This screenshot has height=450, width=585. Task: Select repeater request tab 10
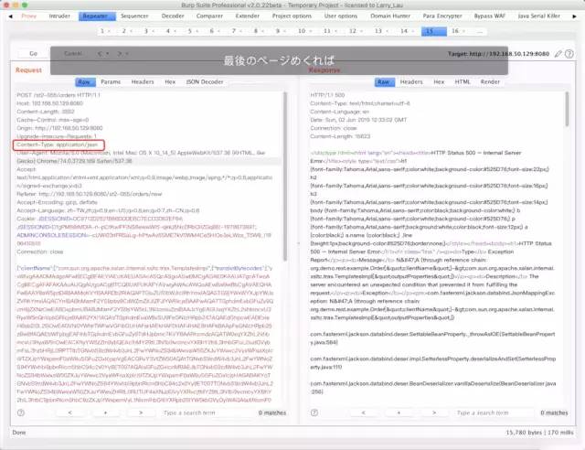(x=302, y=31)
